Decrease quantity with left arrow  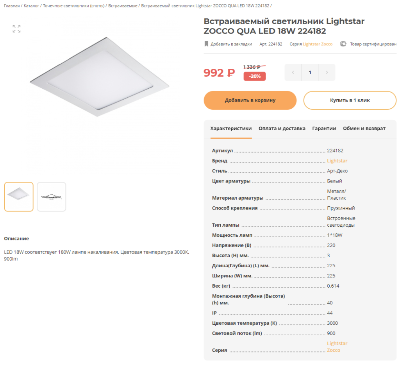(x=293, y=72)
